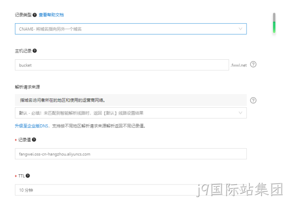Click help icon next to 记录类型 label
The image size is (290, 202).
point(34,15)
